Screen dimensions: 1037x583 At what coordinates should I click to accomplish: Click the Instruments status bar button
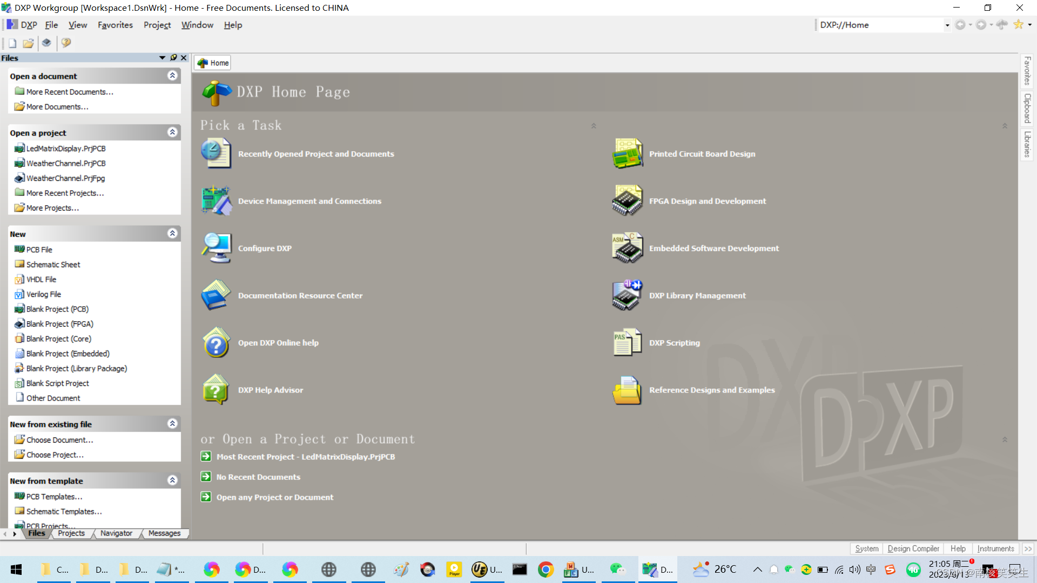click(995, 548)
